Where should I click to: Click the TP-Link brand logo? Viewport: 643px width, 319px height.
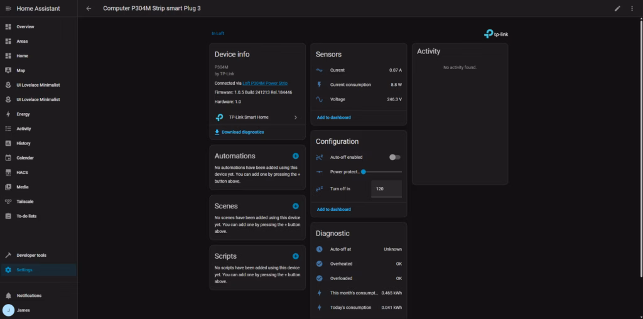coord(496,34)
